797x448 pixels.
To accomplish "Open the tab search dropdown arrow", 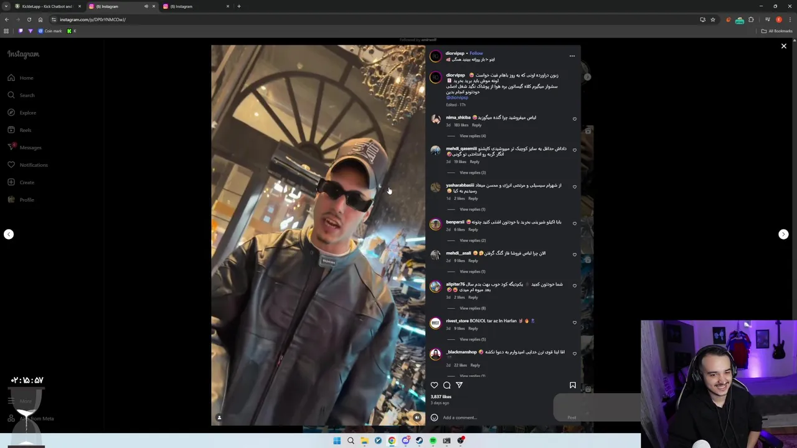I will pyautogui.click(x=6, y=6).
